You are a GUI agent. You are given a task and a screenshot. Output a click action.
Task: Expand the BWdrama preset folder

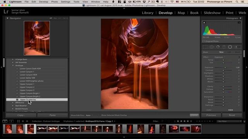[13, 103]
